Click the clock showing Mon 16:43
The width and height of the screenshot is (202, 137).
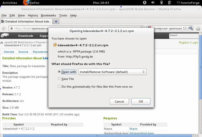tap(101, 3)
